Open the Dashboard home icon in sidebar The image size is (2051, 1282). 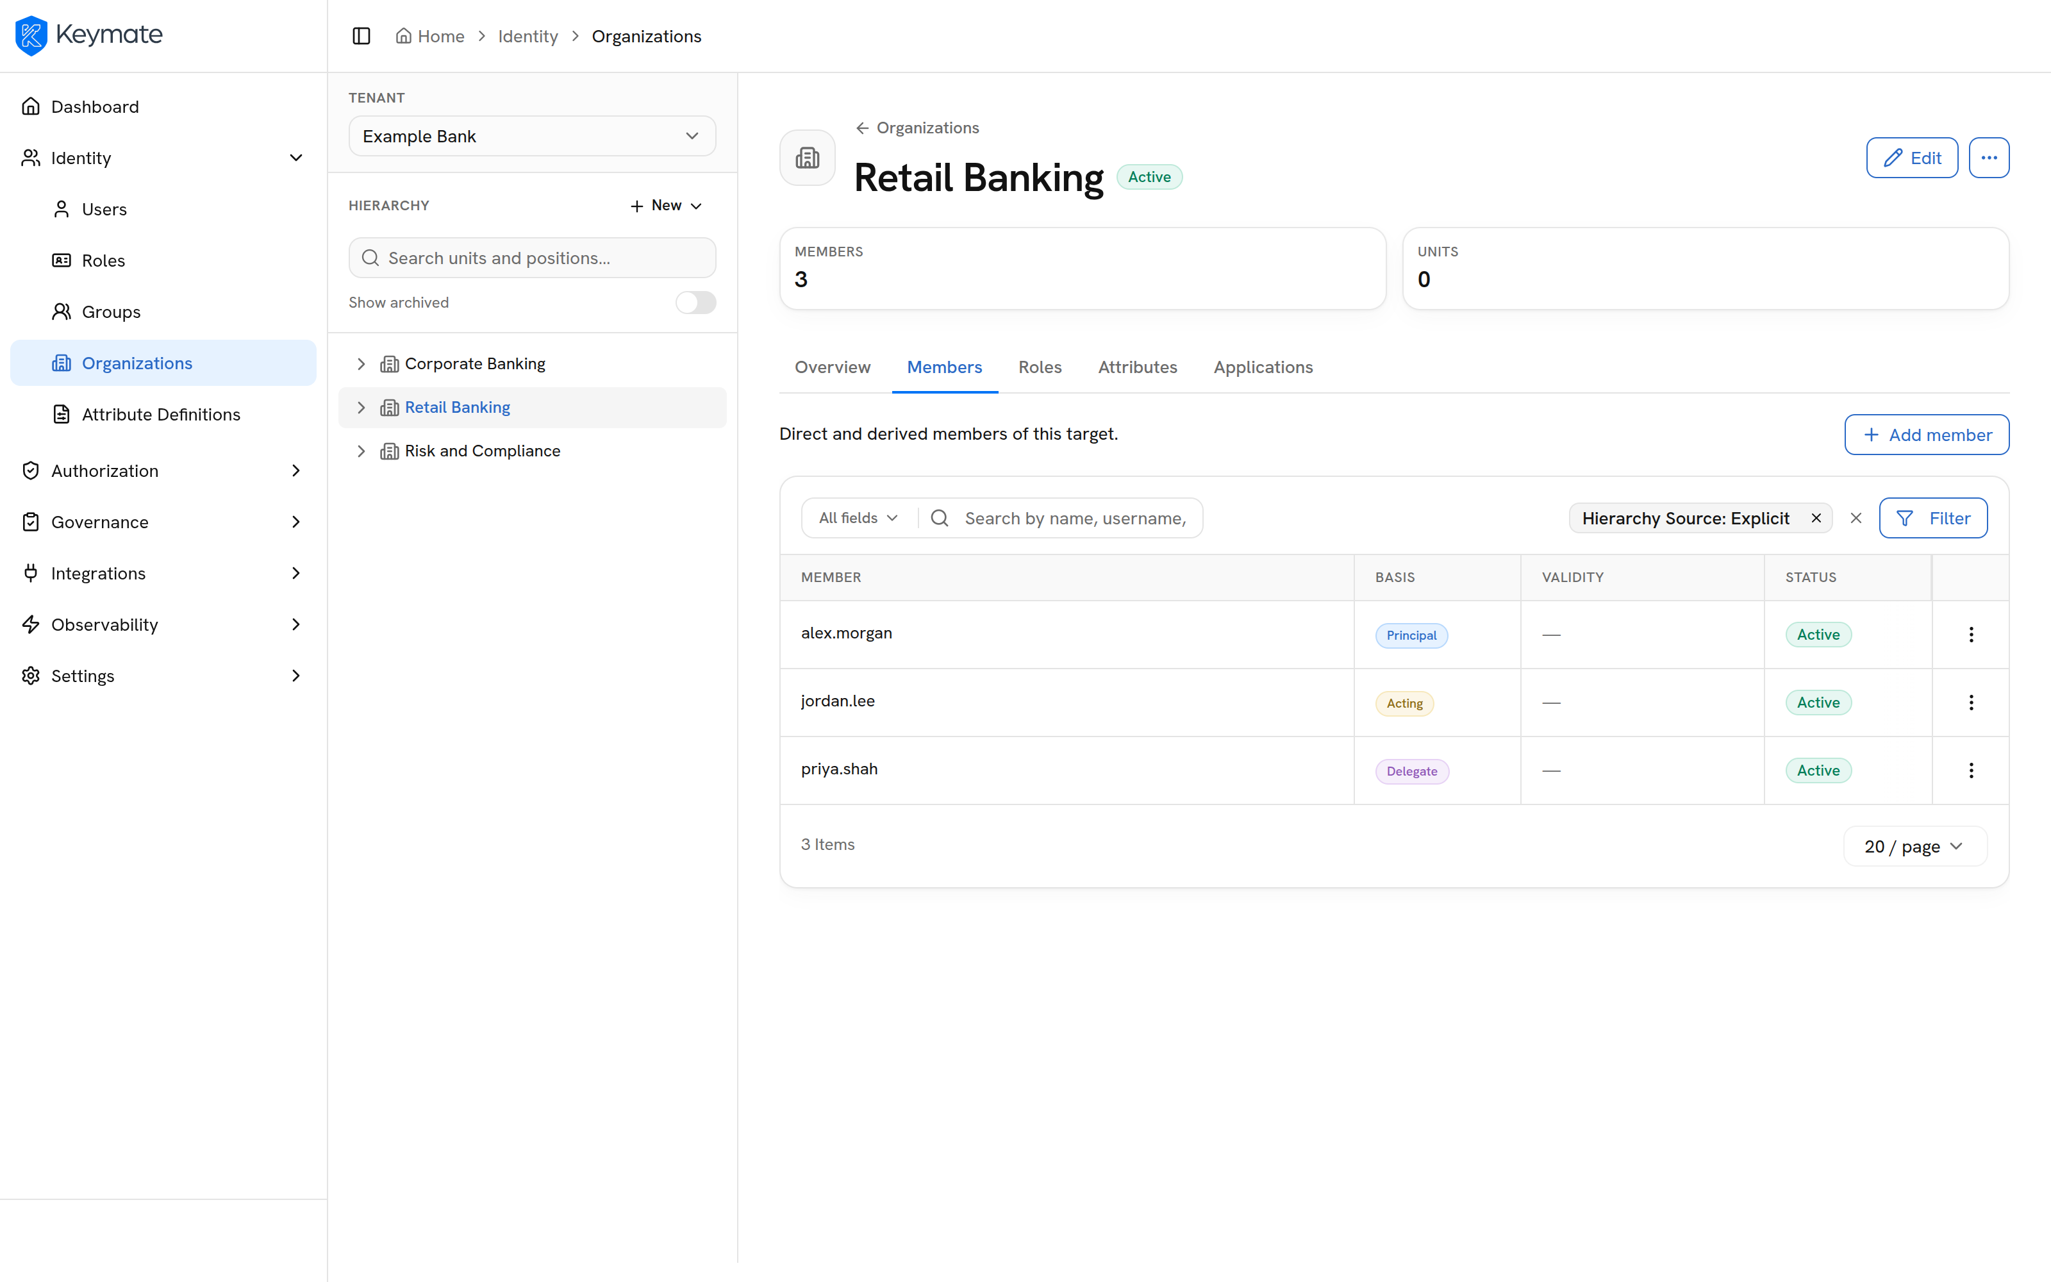pos(31,106)
